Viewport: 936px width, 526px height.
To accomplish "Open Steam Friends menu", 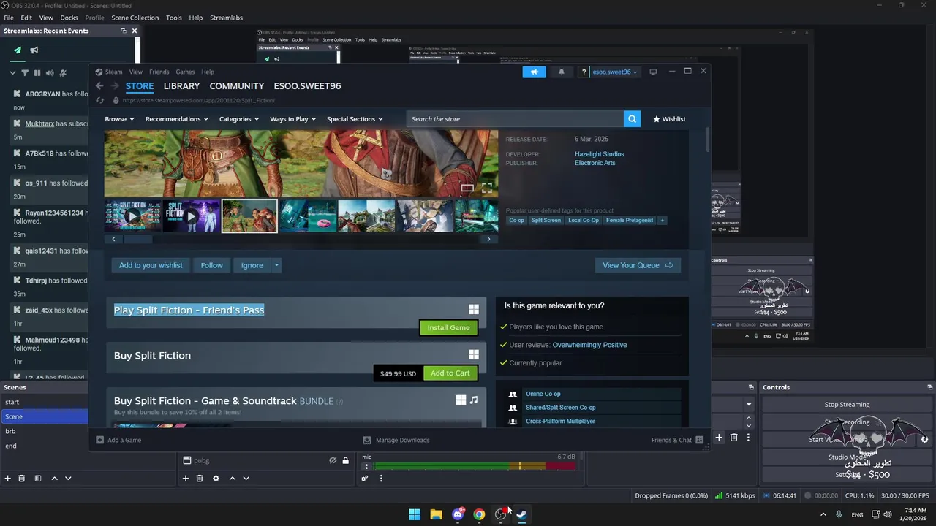I will click(159, 72).
